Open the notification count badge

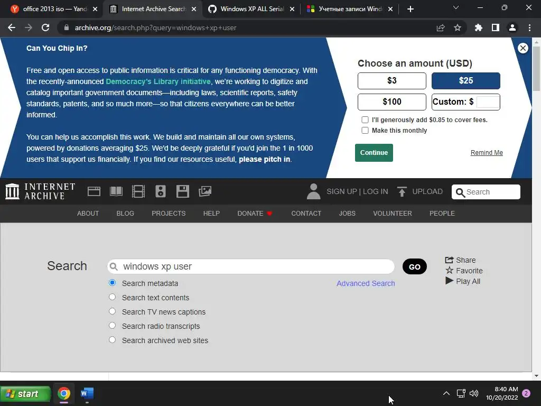coord(526,393)
